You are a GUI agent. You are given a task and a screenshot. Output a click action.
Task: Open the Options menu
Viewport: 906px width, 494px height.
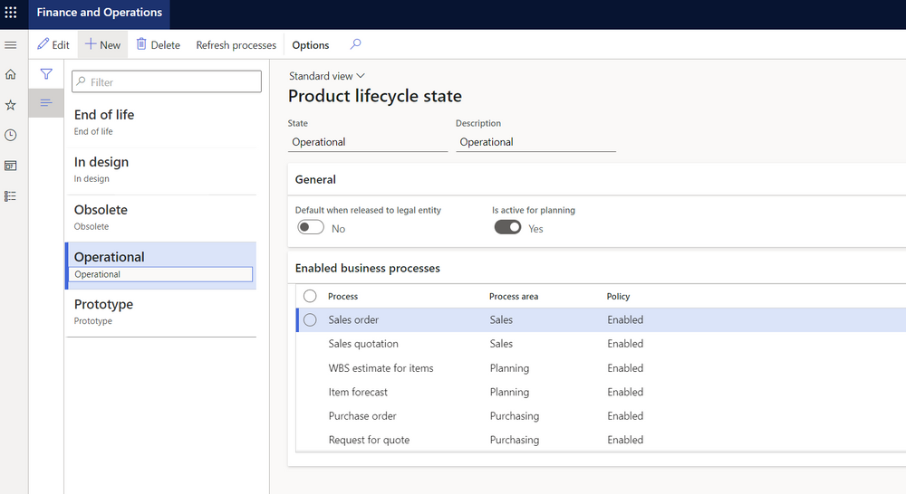(x=310, y=45)
